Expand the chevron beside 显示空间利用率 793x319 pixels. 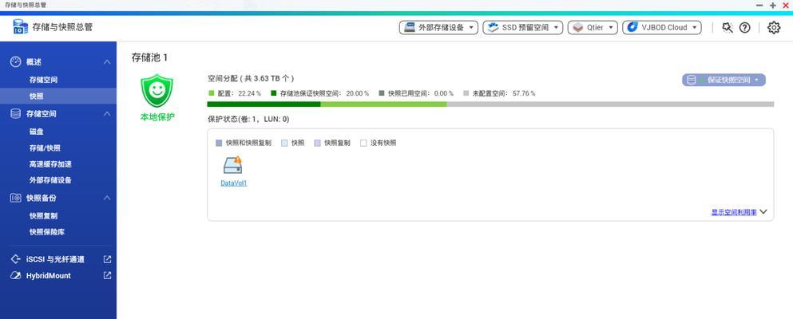(763, 212)
